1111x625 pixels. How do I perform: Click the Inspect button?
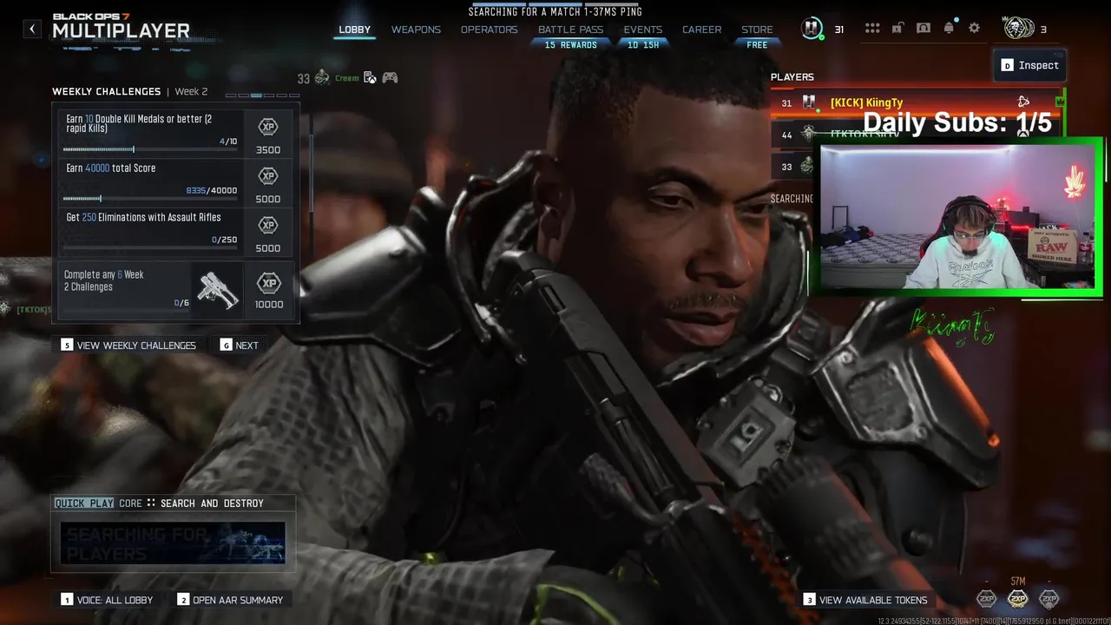pyautogui.click(x=1029, y=65)
